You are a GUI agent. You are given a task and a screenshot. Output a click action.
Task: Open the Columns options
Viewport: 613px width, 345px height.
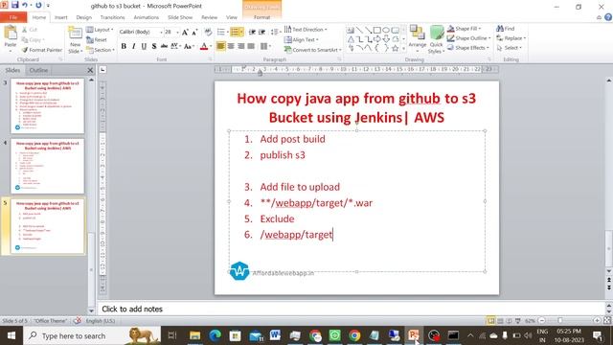265,46
